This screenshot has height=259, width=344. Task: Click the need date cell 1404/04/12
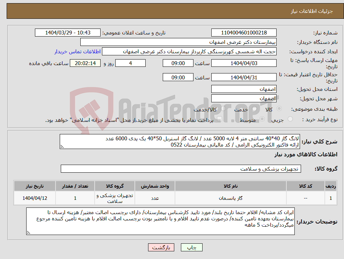tap(35, 198)
